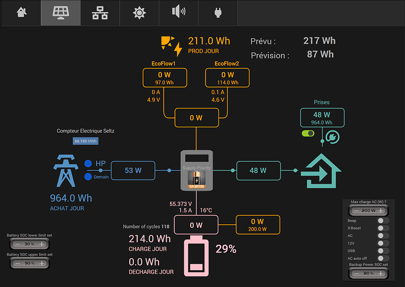Toggle the USB switch

coord(383,251)
